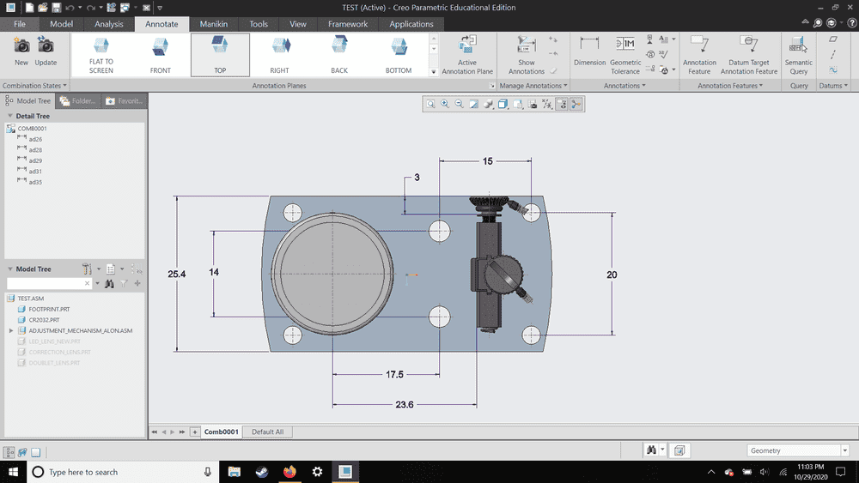
Task: Toggle spin center display in the graphics toolbar
Action: 576,104
